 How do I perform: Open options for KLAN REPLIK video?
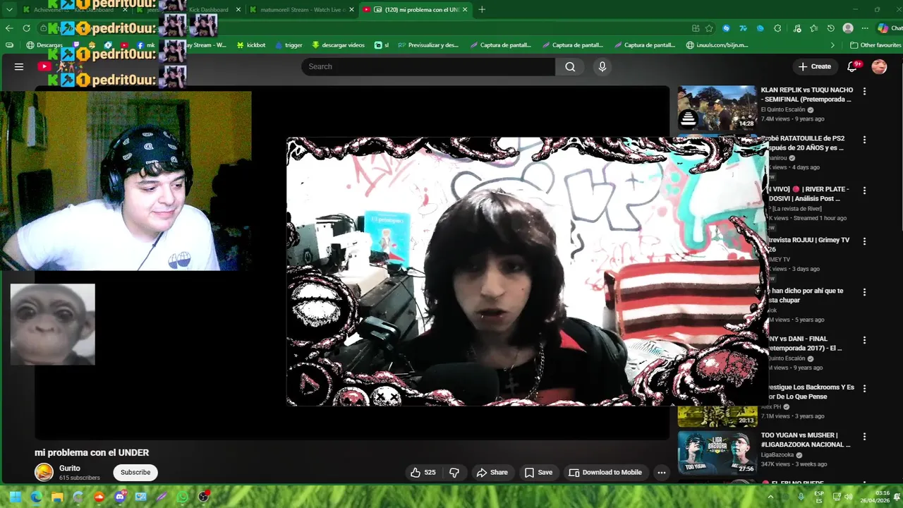(864, 91)
